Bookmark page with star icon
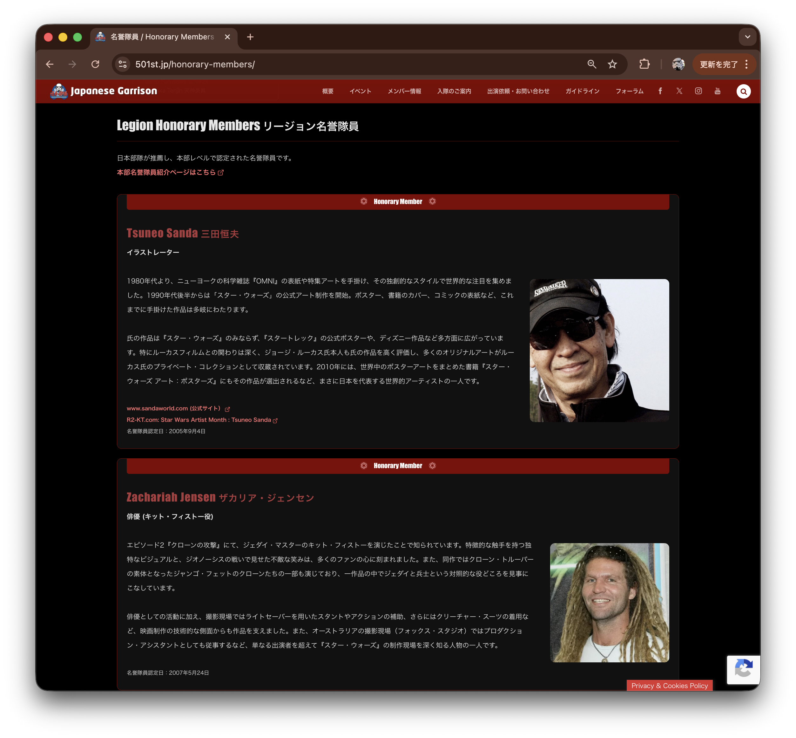Viewport: 796px width, 738px height. (612, 64)
